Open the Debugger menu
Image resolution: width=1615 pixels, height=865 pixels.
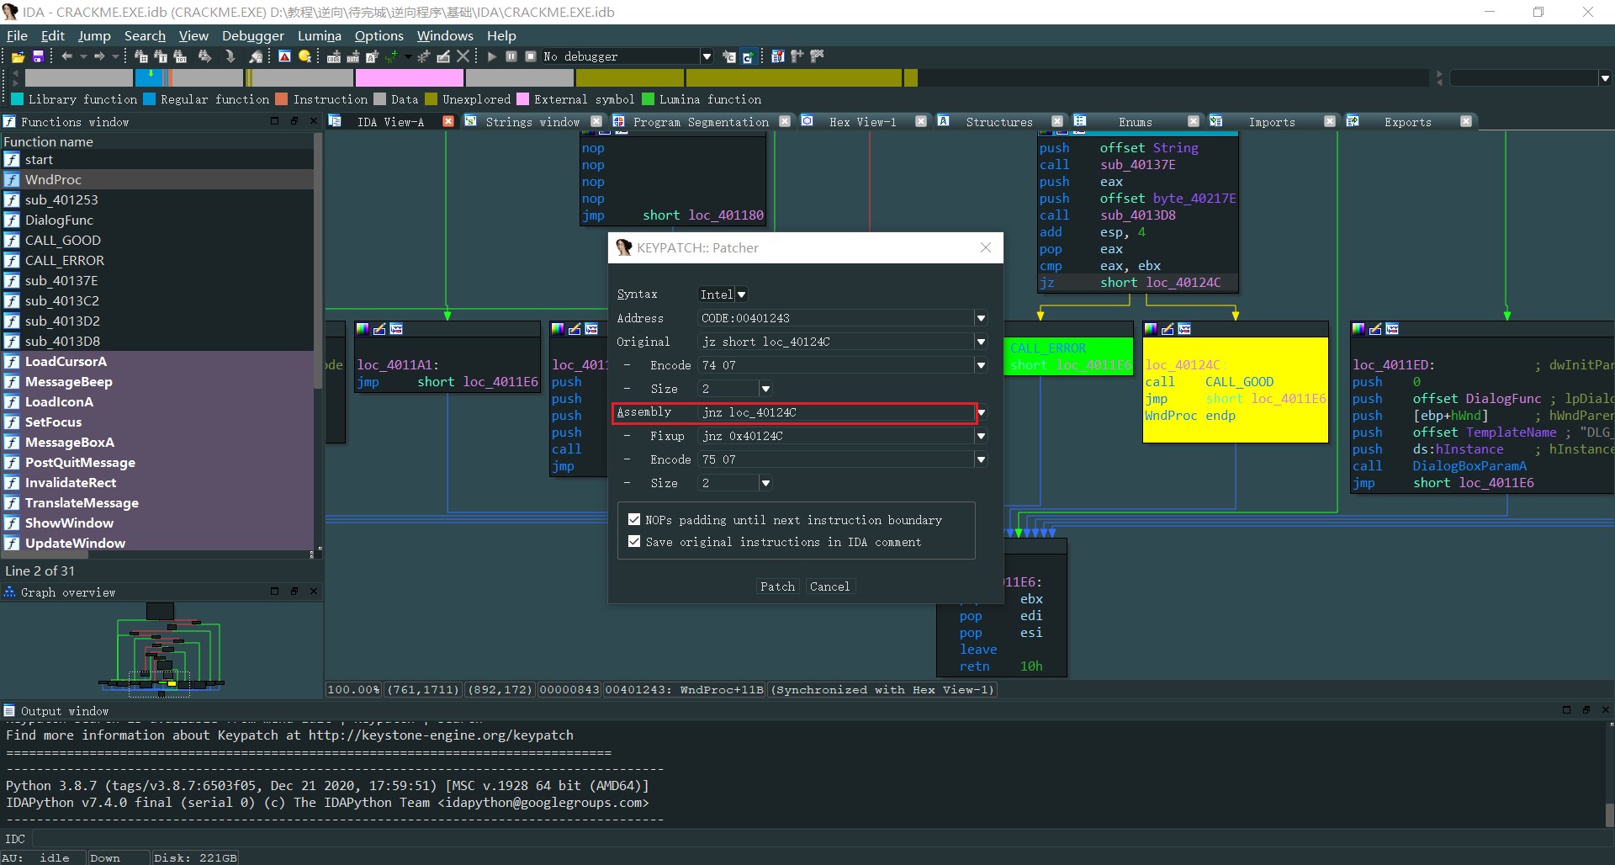pos(252,35)
